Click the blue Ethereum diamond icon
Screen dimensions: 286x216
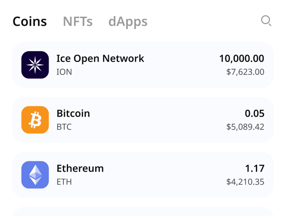pos(35,175)
